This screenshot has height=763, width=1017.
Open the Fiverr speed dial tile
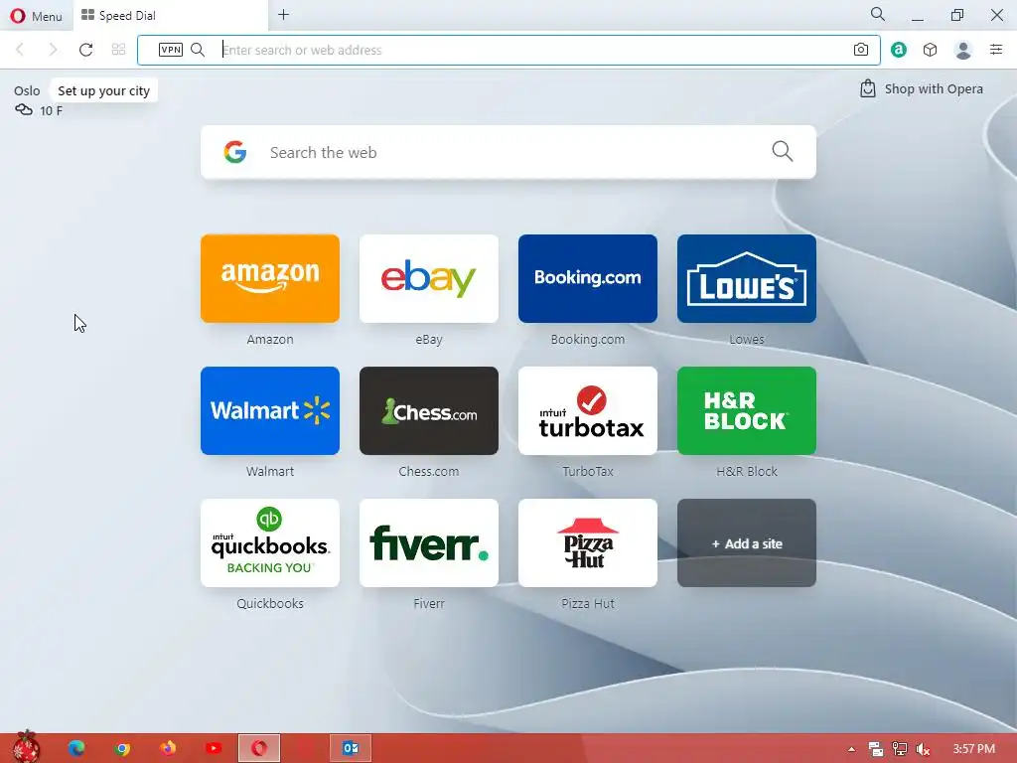[429, 543]
